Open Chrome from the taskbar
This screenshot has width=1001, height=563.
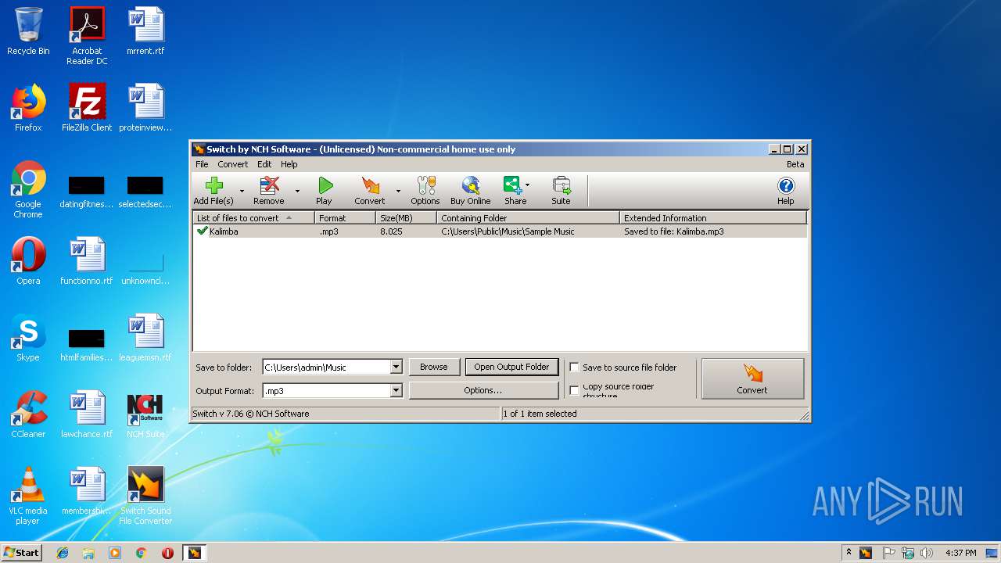142,553
